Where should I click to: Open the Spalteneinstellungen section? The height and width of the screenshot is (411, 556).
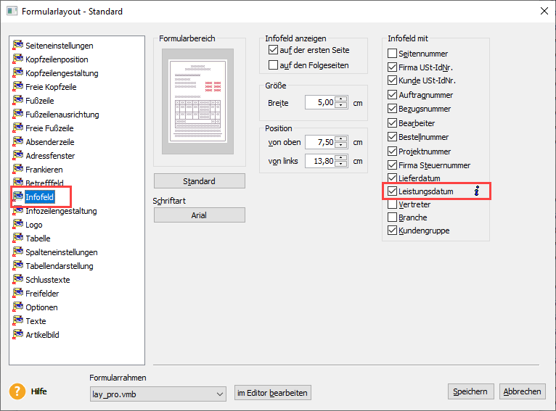(62, 252)
